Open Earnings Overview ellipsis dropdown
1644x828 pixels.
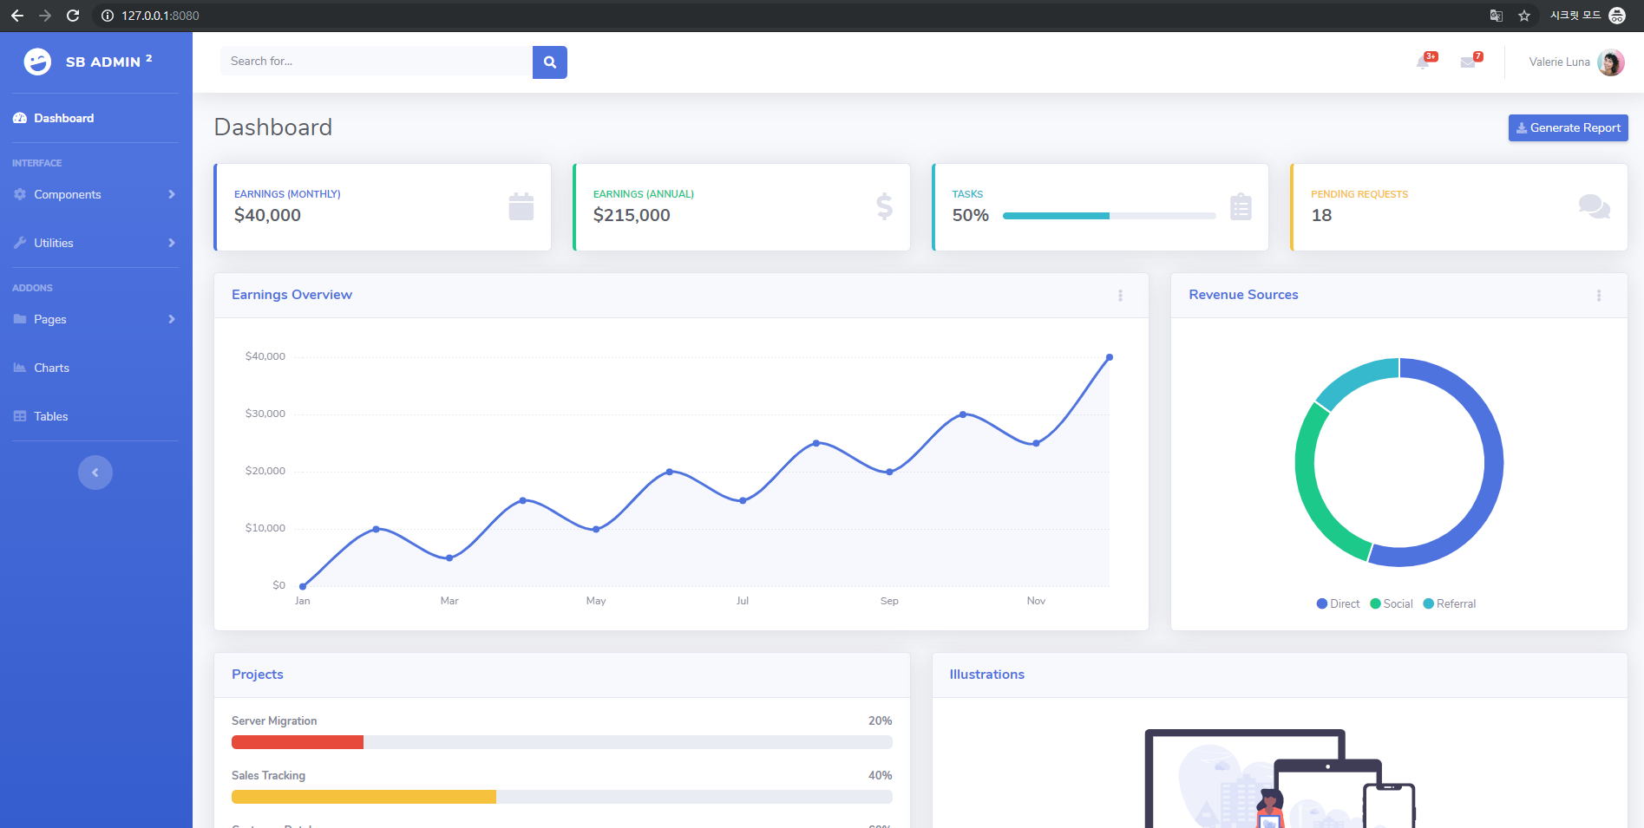click(x=1121, y=296)
